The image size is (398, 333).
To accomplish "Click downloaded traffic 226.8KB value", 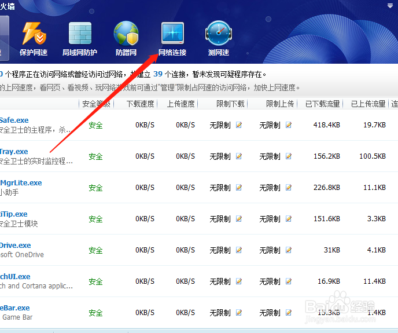I will pyautogui.click(x=327, y=187).
